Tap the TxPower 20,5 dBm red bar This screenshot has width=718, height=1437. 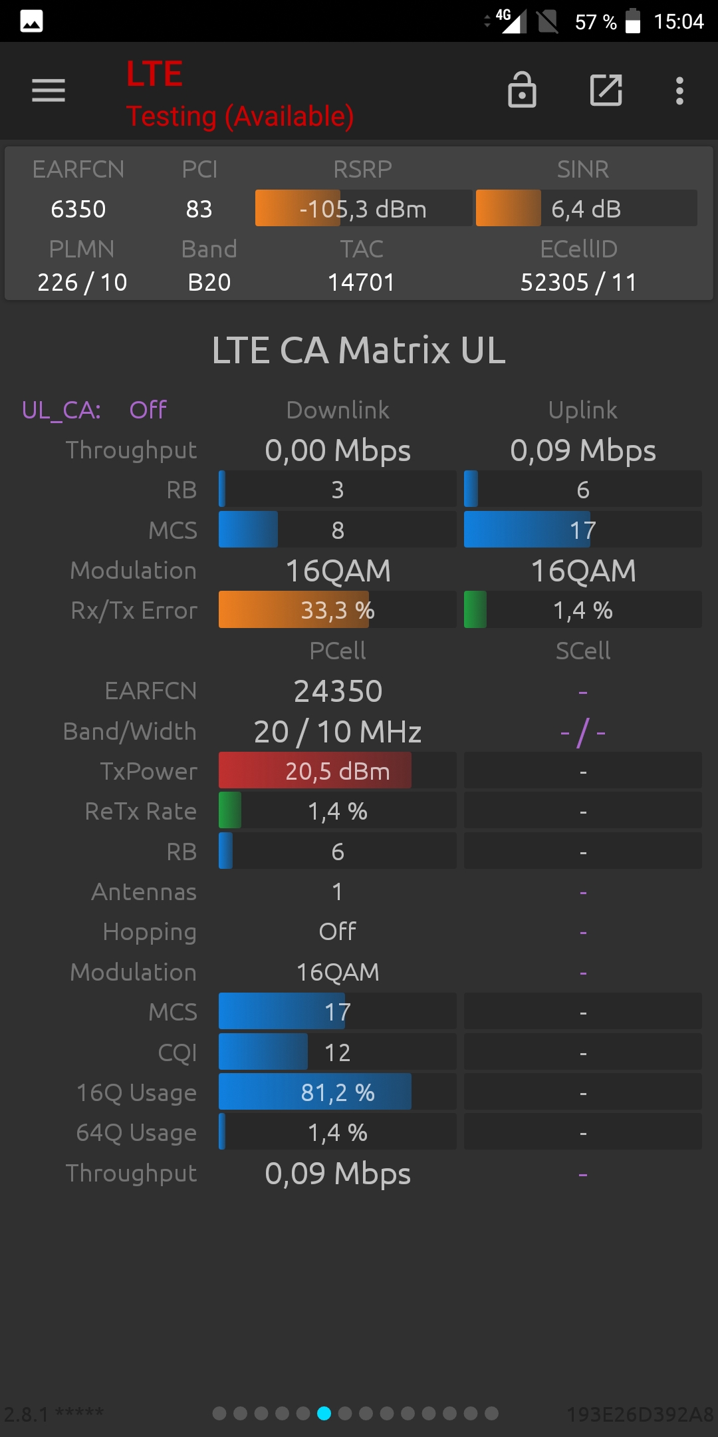[x=338, y=770]
